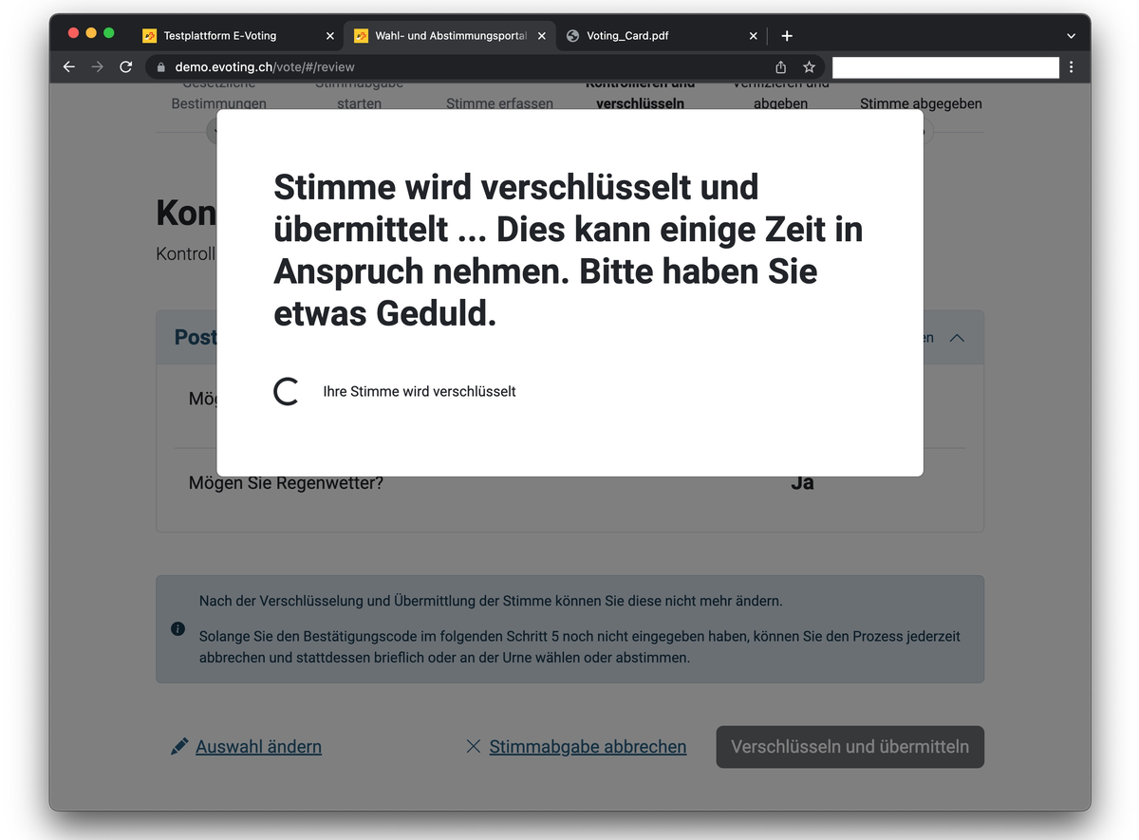Click the 'Kontrollieren und verschlüsseln' step label
This screenshot has width=1139, height=840.
pos(640,96)
